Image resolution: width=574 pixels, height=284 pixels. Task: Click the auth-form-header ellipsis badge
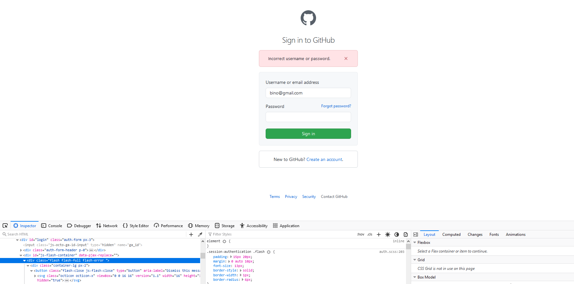tap(91, 250)
